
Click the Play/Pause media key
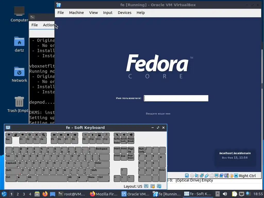[75, 135]
